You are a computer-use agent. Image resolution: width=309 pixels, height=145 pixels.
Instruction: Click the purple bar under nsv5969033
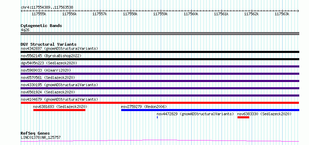click(160, 74)
